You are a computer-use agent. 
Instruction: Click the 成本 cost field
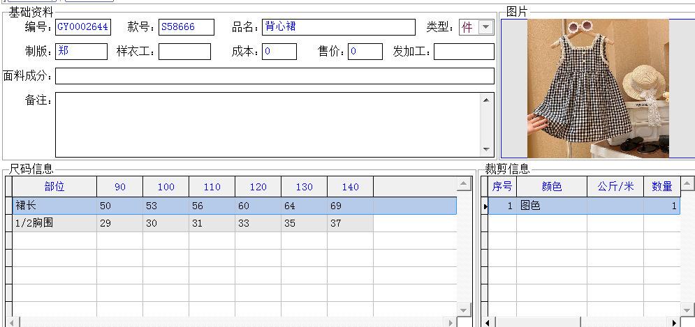[279, 52]
